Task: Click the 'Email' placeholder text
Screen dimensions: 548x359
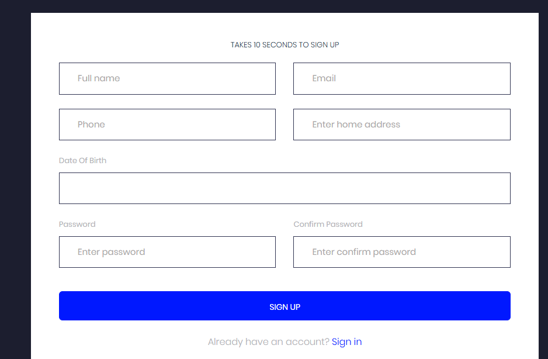Action: click(324, 78)
